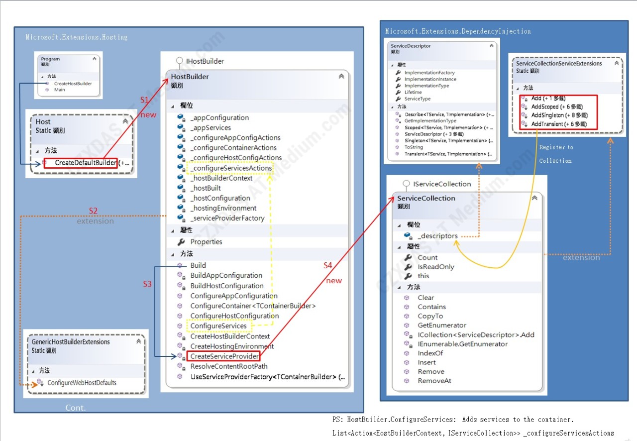Click the wrench icon beside Properties
This screenshot has height=441, width=637.
point(181,242)
